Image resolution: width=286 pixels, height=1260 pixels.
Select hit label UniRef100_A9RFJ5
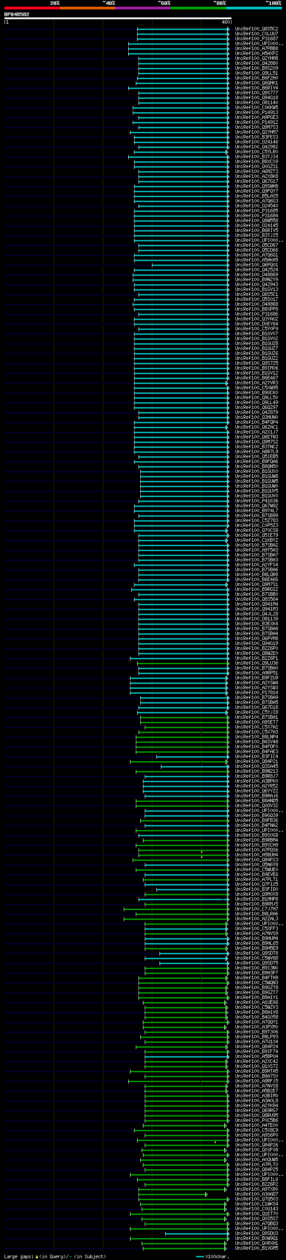[x=257, y=1081]
